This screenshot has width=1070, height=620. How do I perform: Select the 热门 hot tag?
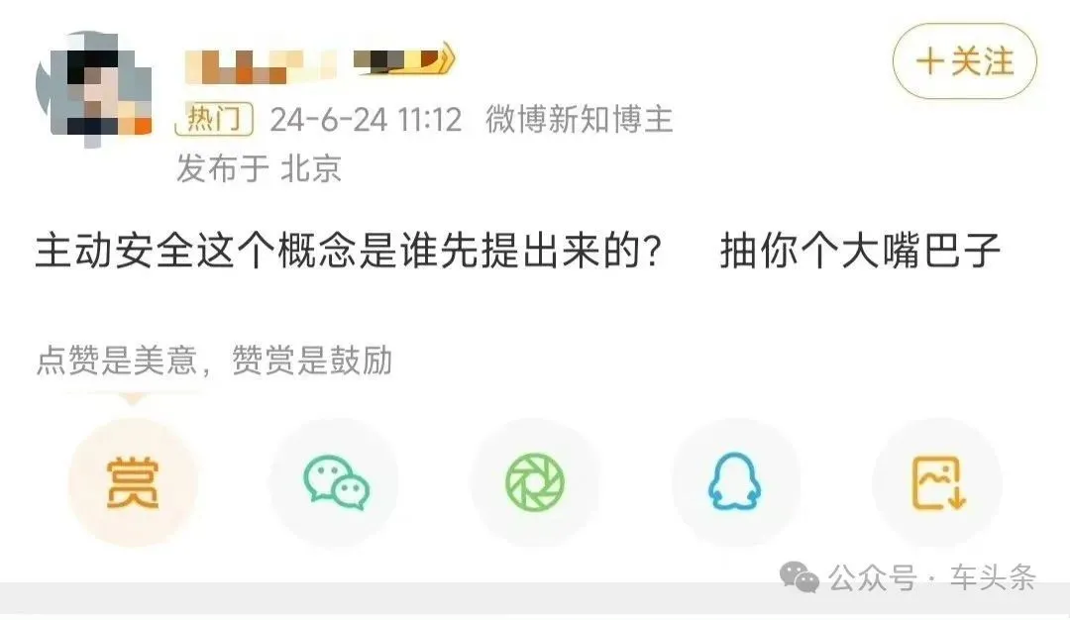coord(214,120)
